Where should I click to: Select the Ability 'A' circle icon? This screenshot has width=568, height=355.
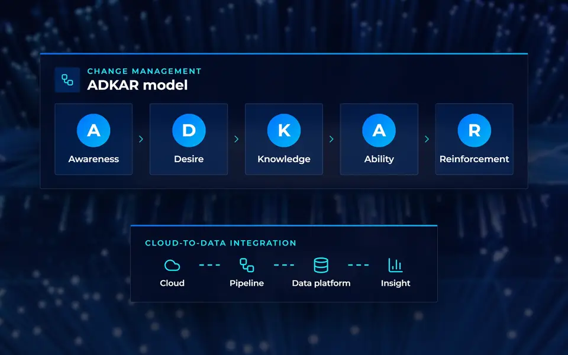(379, 130)
